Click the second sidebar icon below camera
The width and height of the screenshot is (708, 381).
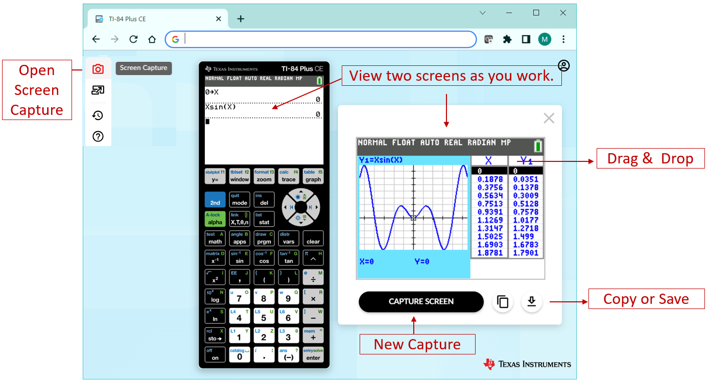point(98,90)
